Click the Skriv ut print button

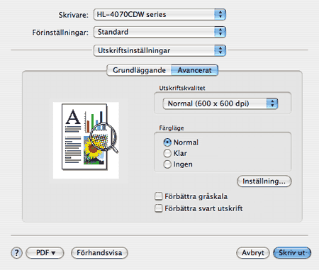coord(292,253)
